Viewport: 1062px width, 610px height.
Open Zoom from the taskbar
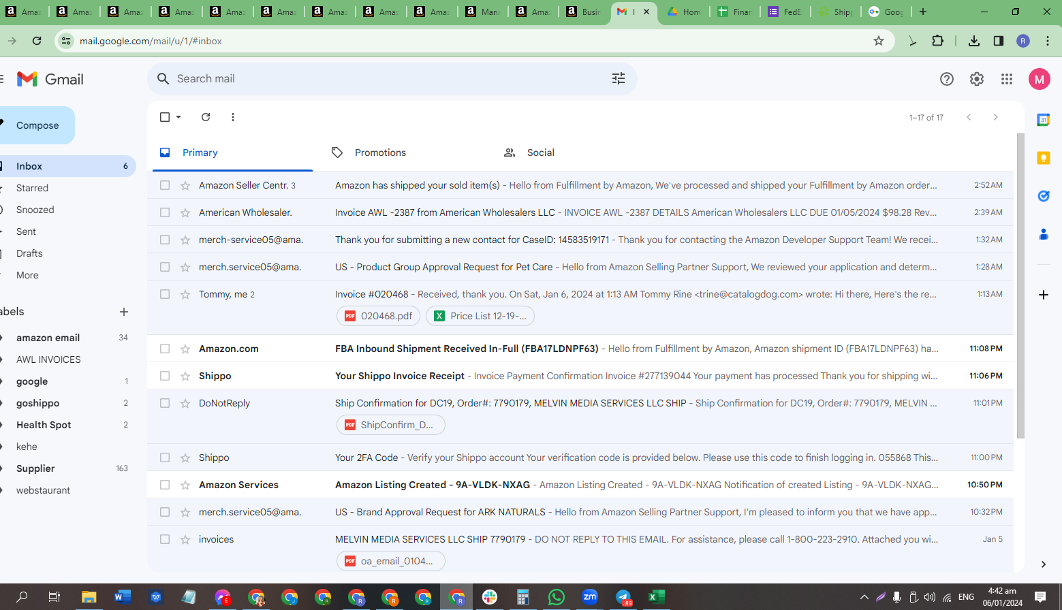point(590,597)
